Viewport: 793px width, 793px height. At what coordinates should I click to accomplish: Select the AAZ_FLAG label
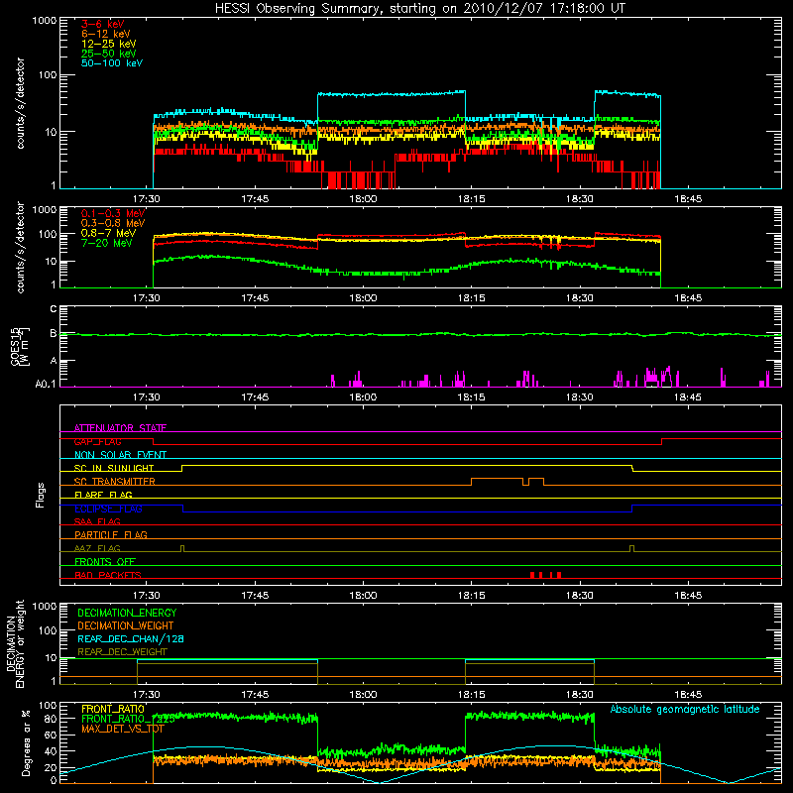point(97,548)
